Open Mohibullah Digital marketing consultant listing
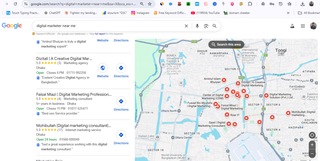This screenshot has width=320, height=161. [74, 125]
